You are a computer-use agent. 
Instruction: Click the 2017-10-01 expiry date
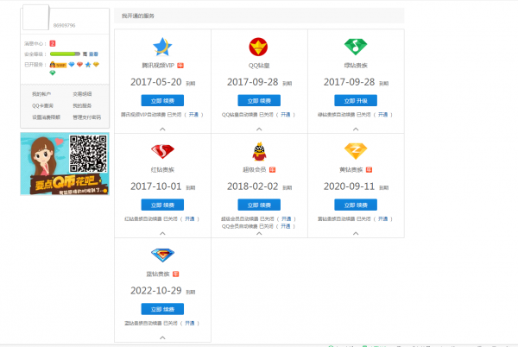click(x=156, y=186)
